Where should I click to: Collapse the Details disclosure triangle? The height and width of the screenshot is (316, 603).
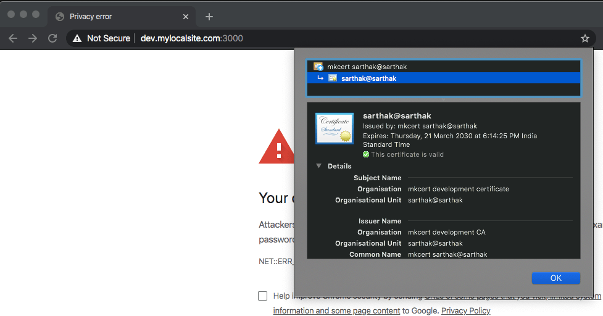(x=319, y=165)
